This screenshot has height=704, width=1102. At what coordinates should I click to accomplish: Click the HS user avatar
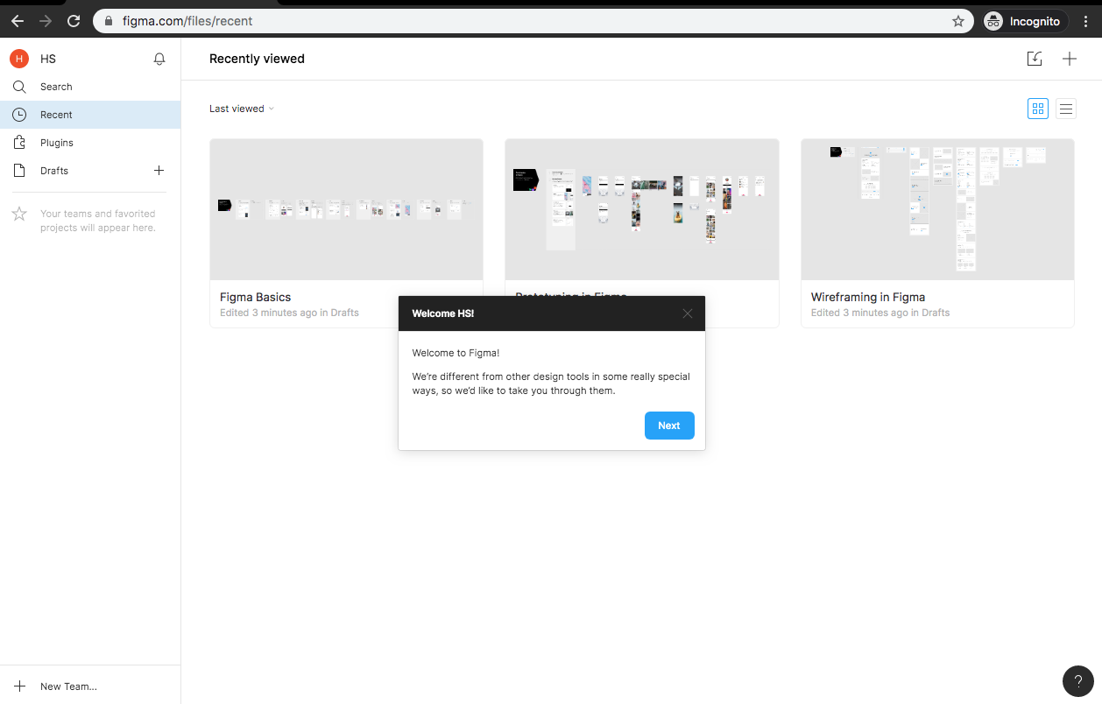coord(19,59)
